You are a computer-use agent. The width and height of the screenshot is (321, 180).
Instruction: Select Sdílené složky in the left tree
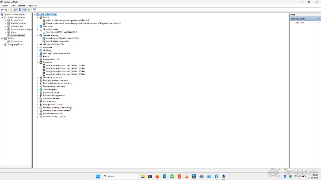click(17, 26)
